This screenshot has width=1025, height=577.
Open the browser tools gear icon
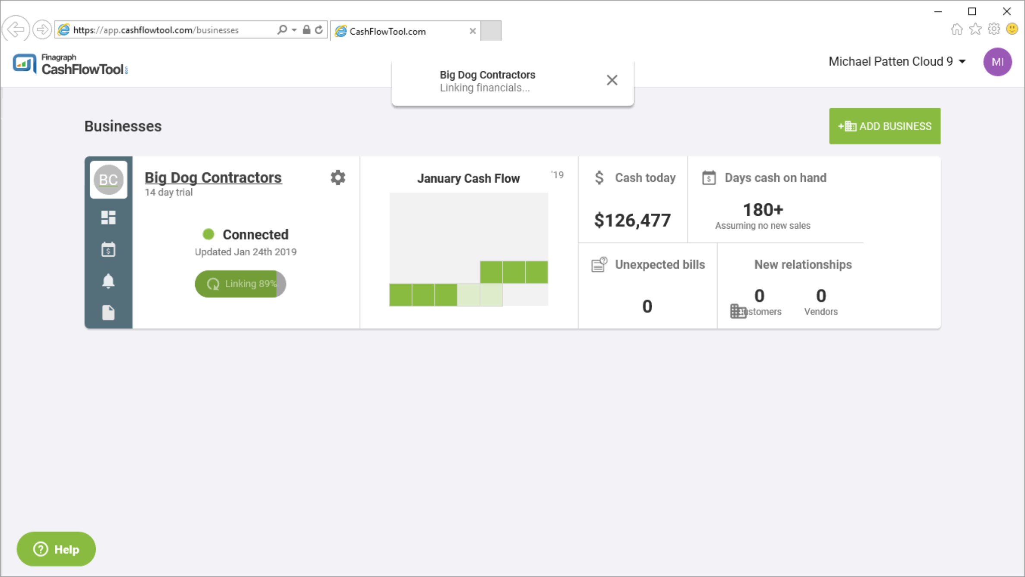(993, 29)
